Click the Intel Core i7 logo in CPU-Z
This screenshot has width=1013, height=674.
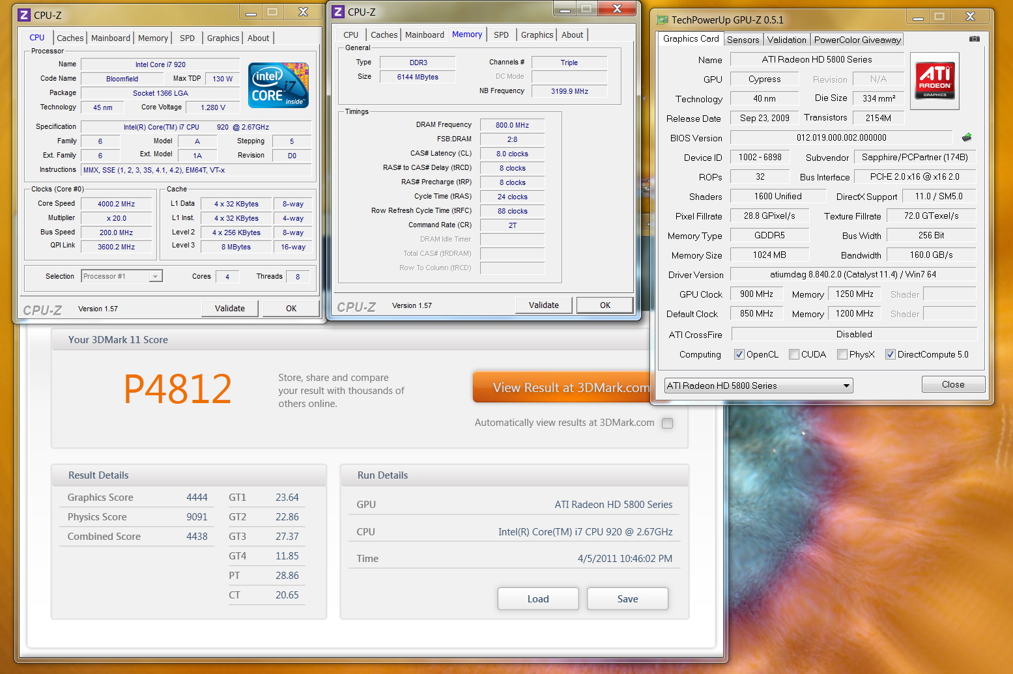pos(279,85)
